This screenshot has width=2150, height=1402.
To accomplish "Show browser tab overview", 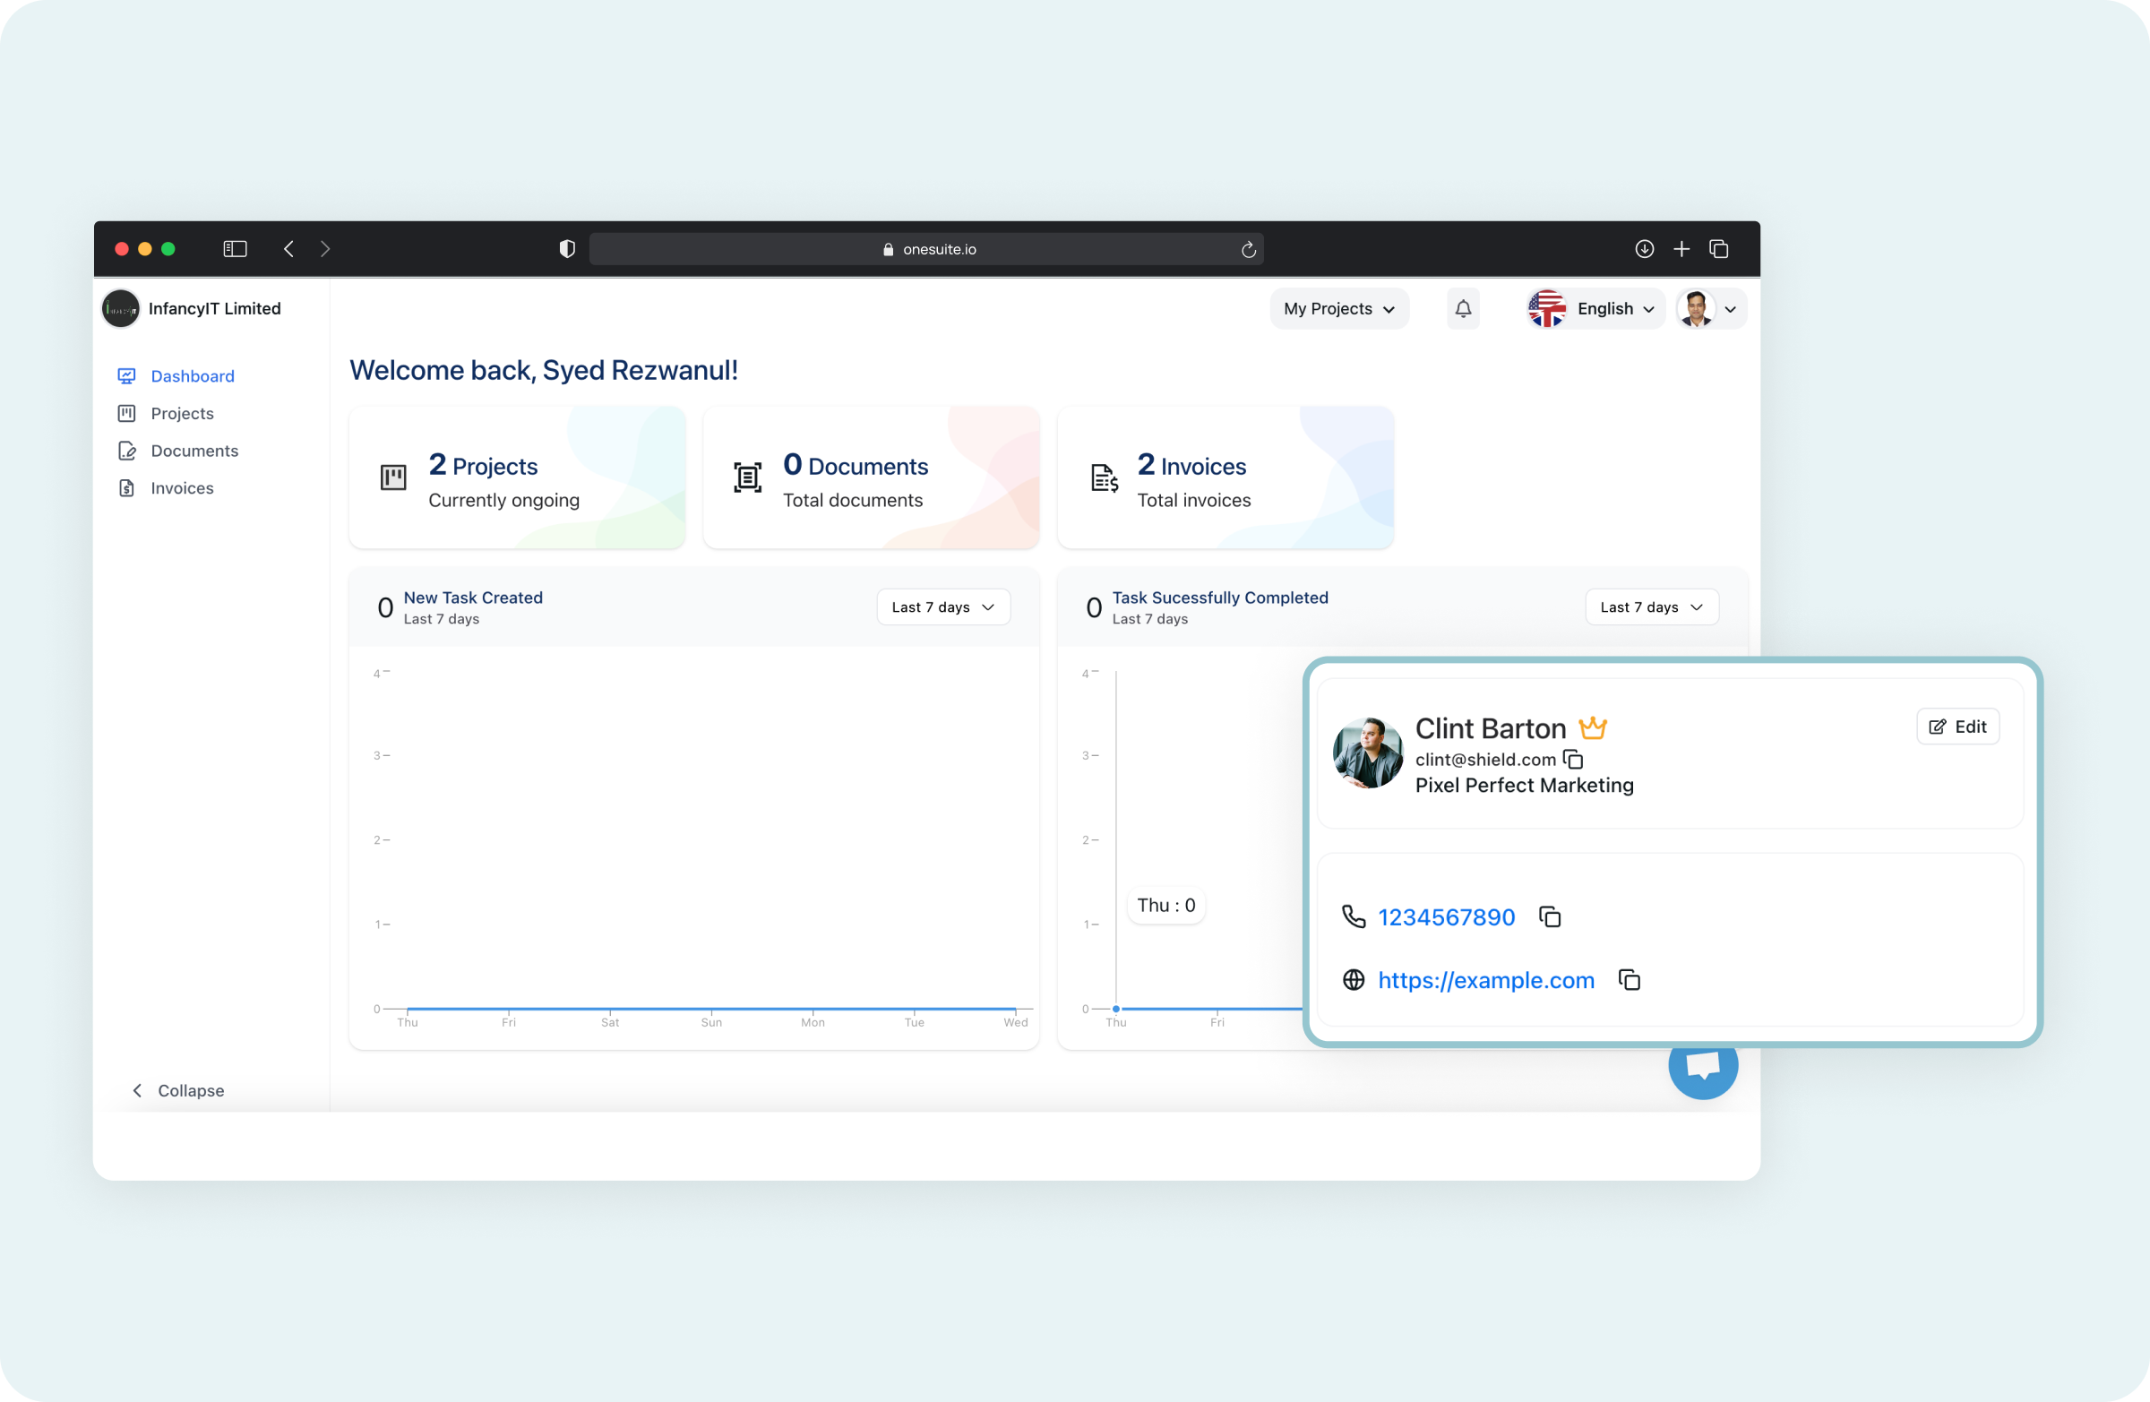I will [1718, 248].
